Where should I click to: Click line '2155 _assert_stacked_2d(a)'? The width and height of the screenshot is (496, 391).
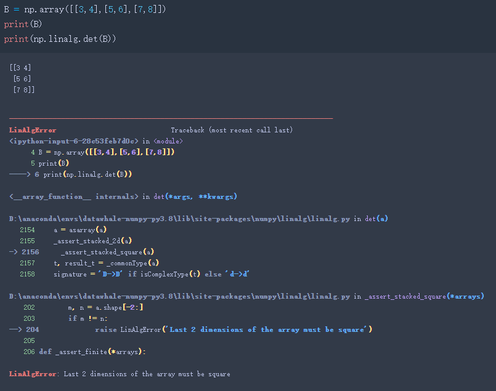(76, 241)
